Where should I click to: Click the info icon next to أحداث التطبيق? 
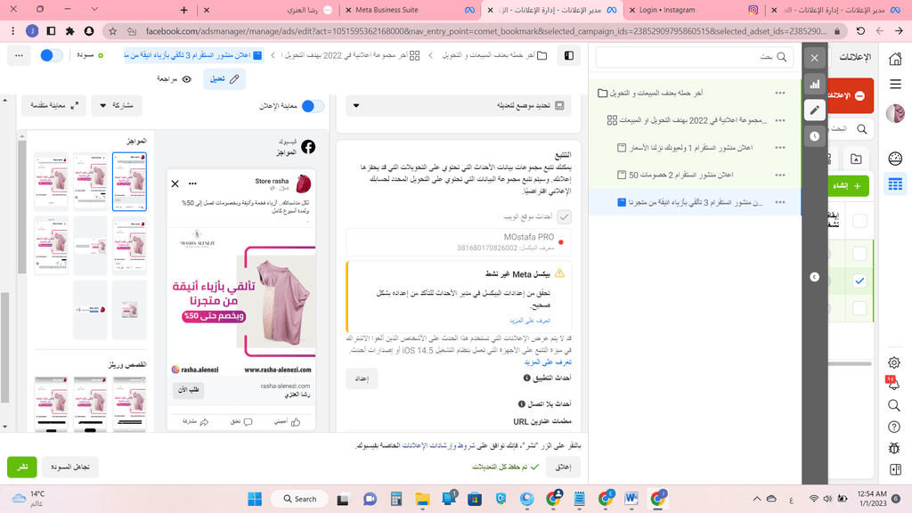(x=526, y=378)
